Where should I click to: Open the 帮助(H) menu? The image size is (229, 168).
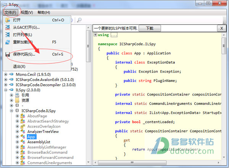click(44, 13)
